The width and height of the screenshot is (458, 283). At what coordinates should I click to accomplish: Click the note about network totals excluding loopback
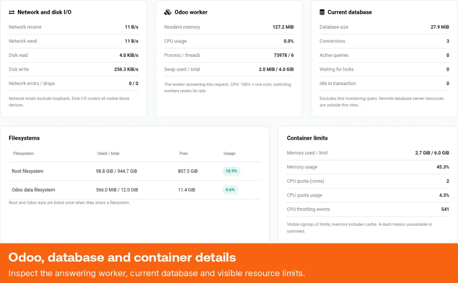pyautogui.click(x=69, y=102)
